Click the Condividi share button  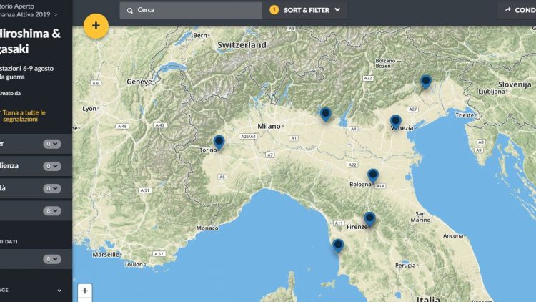(517, 10)
